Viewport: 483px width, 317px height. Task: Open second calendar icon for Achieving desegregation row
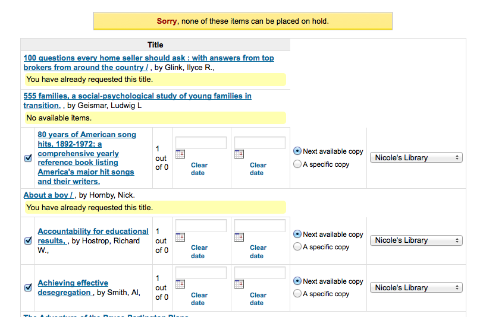tap(239, 284)
